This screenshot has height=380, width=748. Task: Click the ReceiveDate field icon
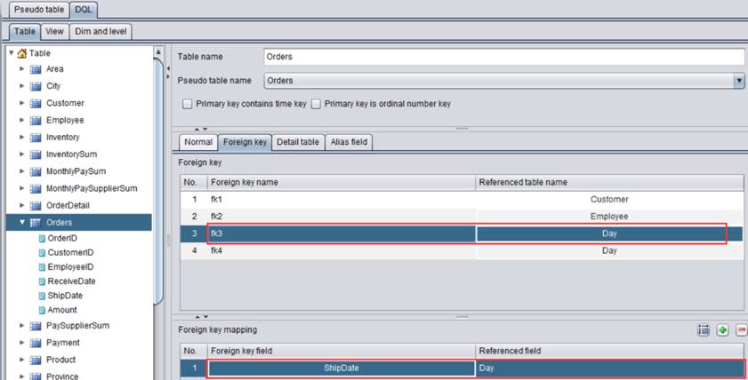[42, 281]
